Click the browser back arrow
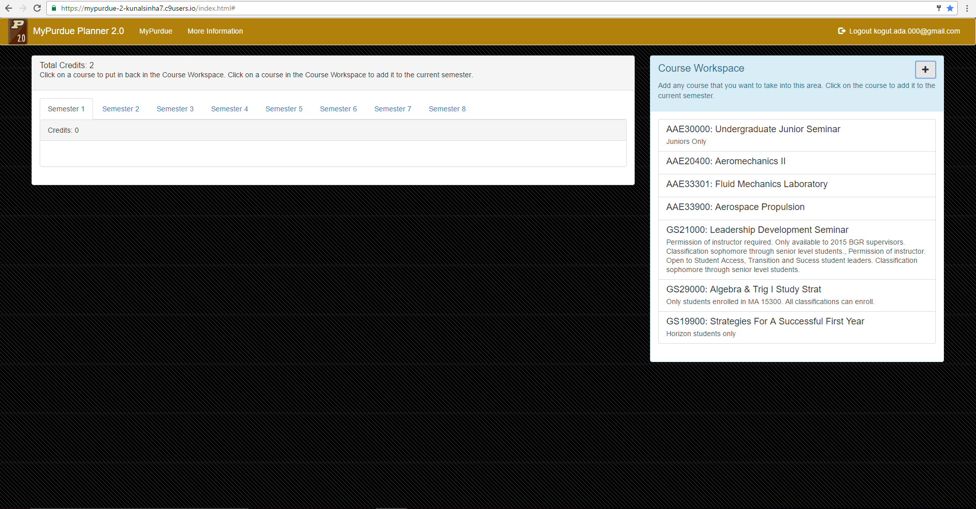Viewport: 976px width, 509px height. [x=9, y=8]
